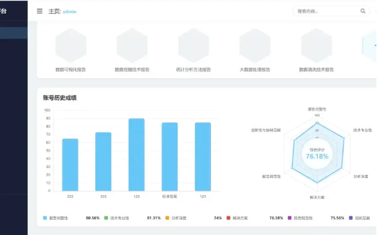Click the green 技术专业性 legend swatch
The image size is (377, 235).
[106, 218]
